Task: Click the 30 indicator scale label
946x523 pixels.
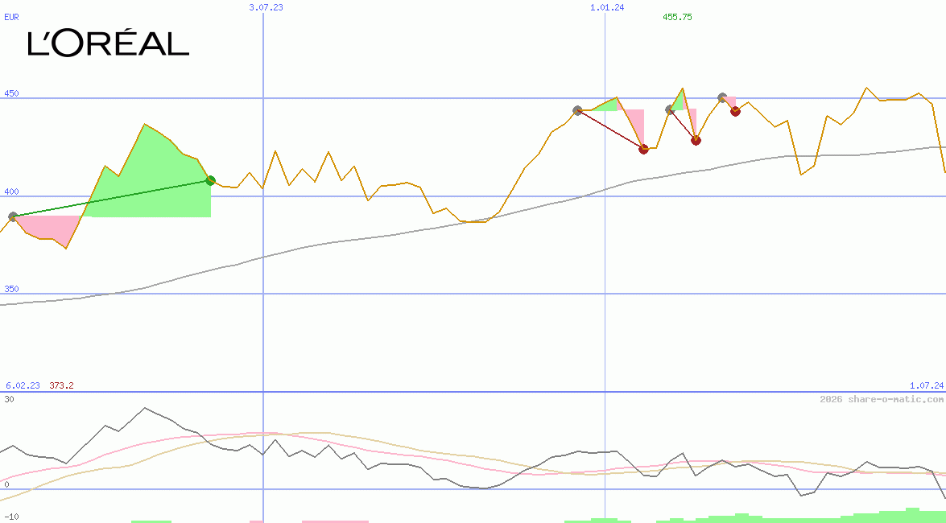Action: [8, 399]
